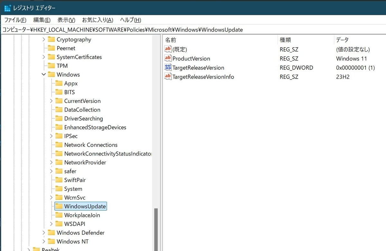Expand the IPSec key

click(x=51, y=136)
